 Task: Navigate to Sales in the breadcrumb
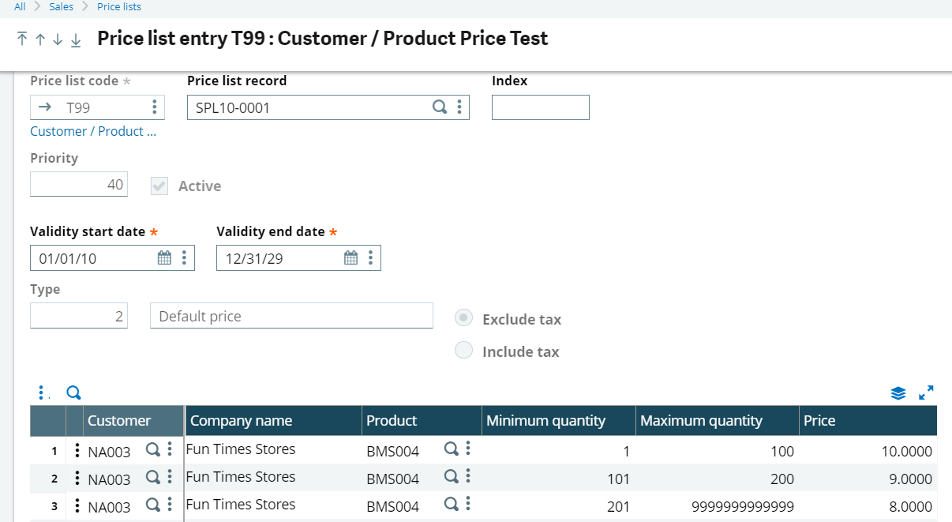point(61,6)
